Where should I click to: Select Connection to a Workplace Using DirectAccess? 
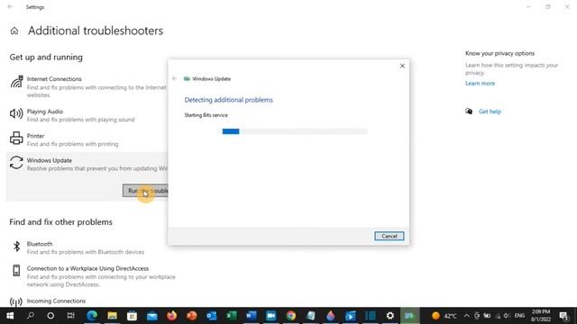(87, 268)
